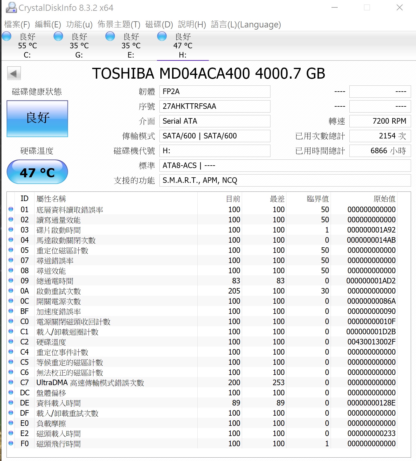Click the interface field Serial ATA

(215, 121)
